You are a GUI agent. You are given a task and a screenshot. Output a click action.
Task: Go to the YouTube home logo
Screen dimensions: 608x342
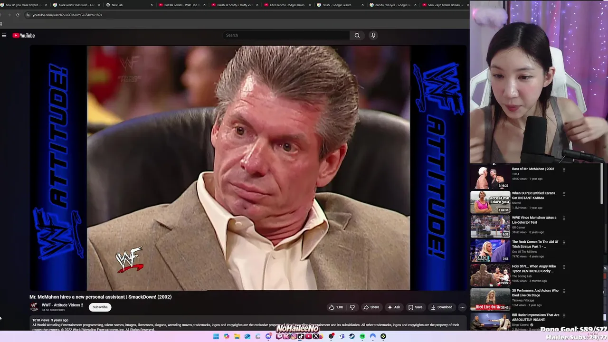point(24,35)
